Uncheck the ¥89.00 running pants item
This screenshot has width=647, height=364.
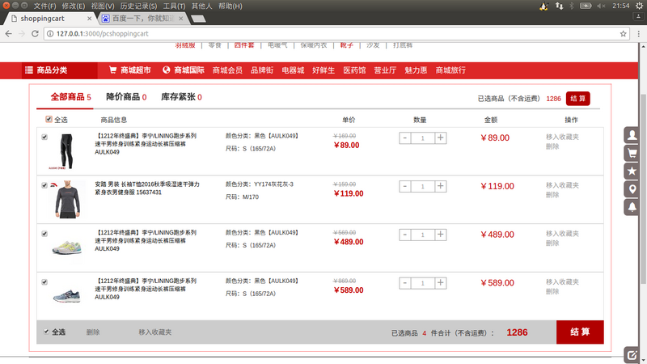click(x=44, y=137)
